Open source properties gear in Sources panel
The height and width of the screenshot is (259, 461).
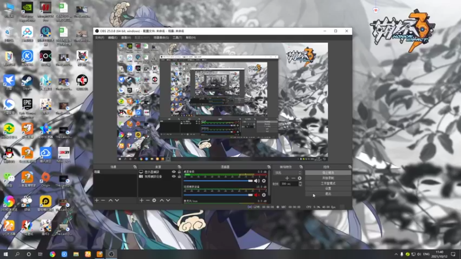pyautogui.click(x=154, y=200)
